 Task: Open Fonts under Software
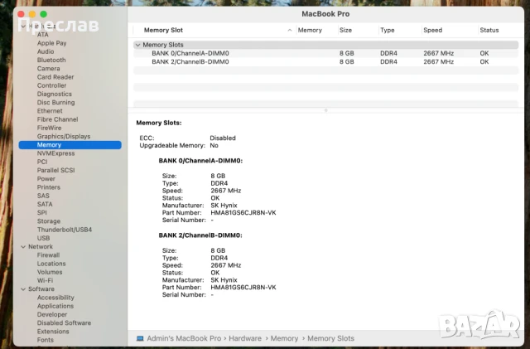46,340
